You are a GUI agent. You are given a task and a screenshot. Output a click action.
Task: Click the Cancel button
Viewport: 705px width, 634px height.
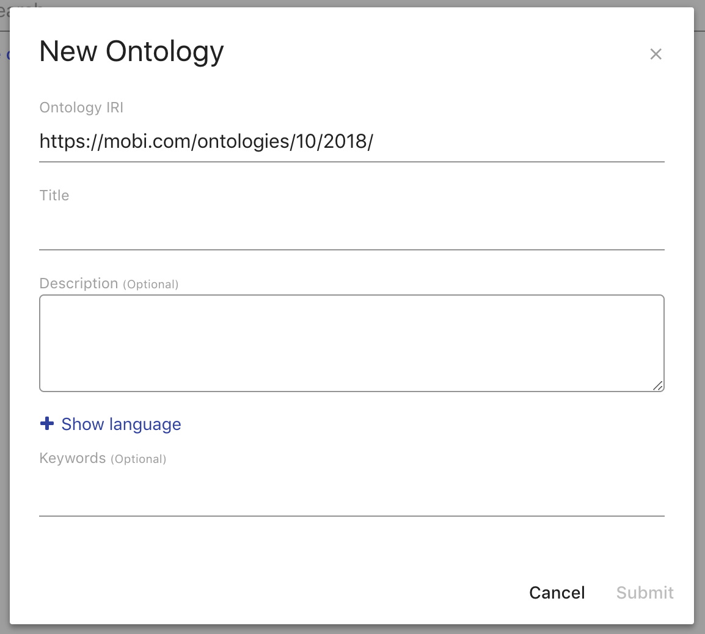[556, 592]
